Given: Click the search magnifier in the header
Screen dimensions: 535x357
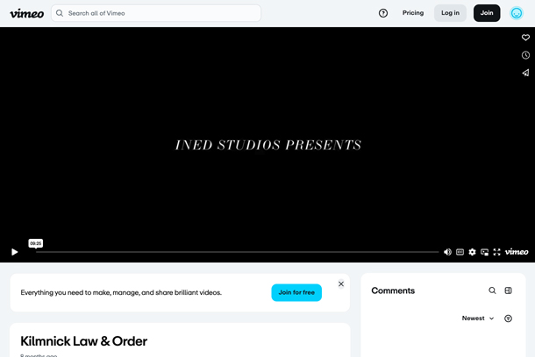Looking at the screenshot, I should tap(60, 13).
